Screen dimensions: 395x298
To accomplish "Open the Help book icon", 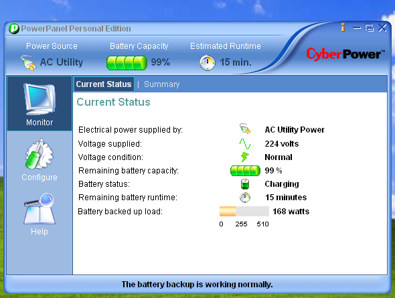I will coord(39,208).
